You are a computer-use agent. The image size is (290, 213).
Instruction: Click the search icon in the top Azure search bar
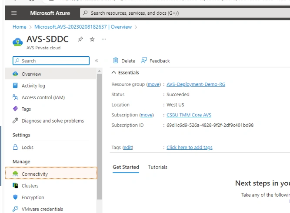85,13
